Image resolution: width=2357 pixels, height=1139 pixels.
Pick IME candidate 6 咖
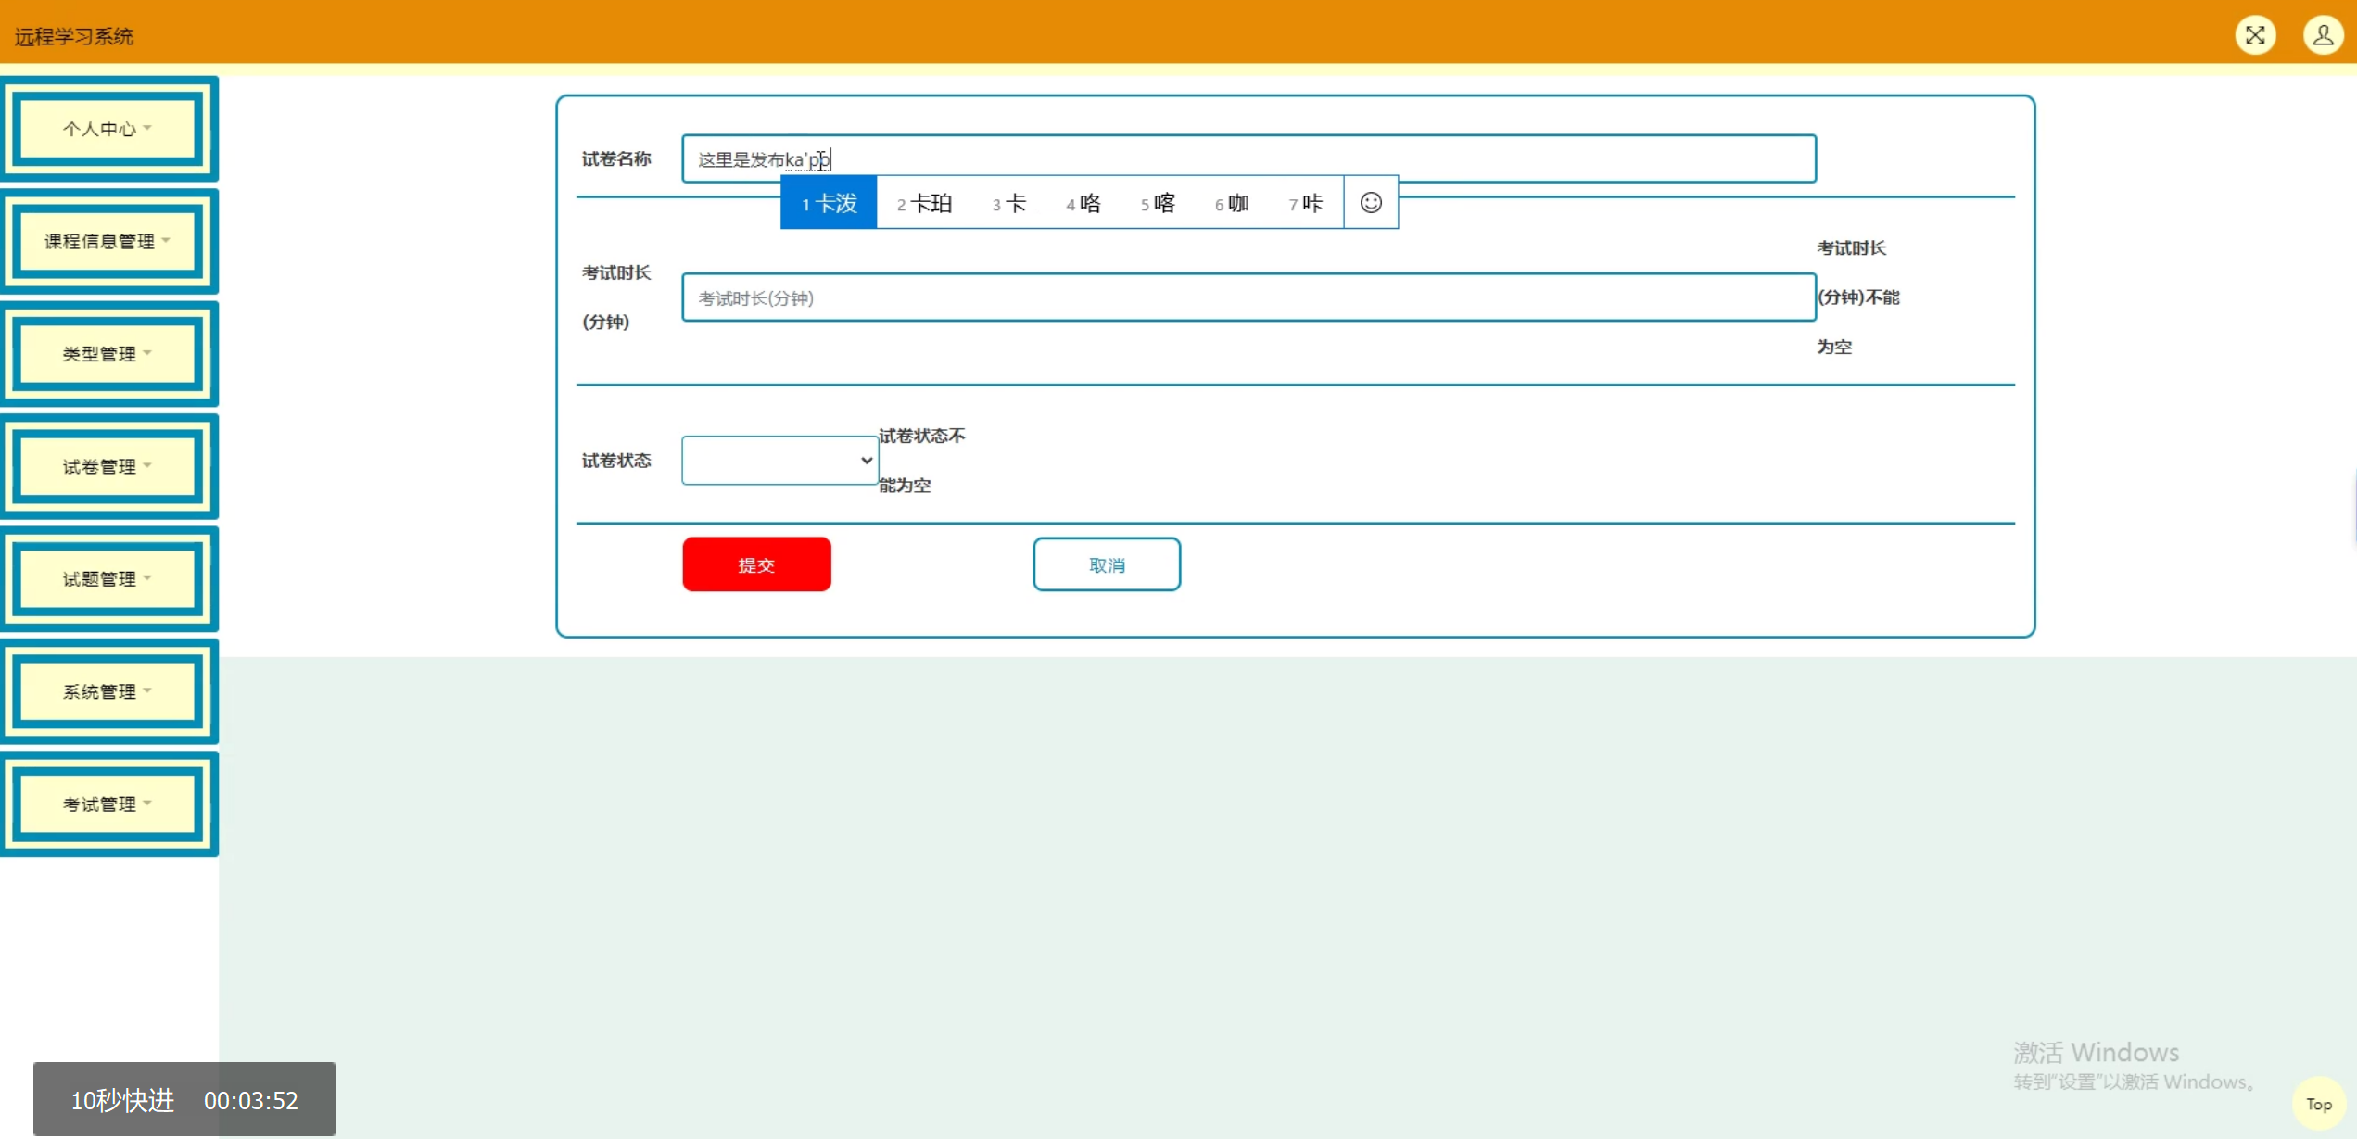click(x=1232, y=203)
